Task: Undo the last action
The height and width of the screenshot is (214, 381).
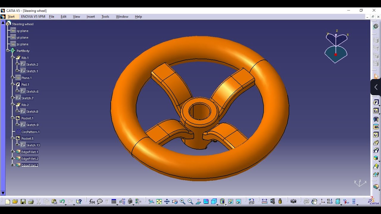Action: pyautogui.click(x=62, y=202)
